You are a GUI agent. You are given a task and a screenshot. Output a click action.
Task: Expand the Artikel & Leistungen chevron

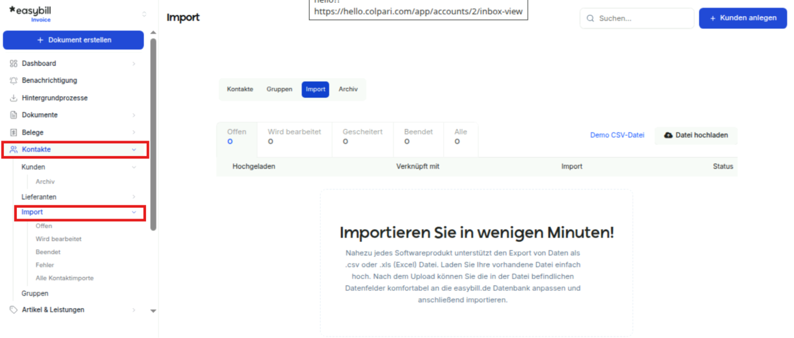coord(134,310)
